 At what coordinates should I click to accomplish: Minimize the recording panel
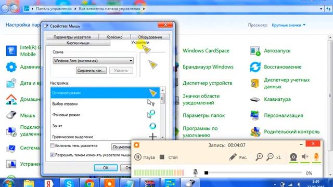(x=301, y=144)
